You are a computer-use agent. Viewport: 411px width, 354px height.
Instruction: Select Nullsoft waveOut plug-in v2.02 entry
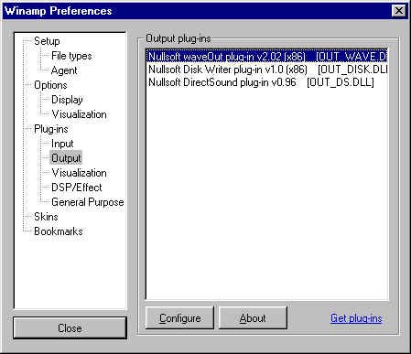coord(267,57)
